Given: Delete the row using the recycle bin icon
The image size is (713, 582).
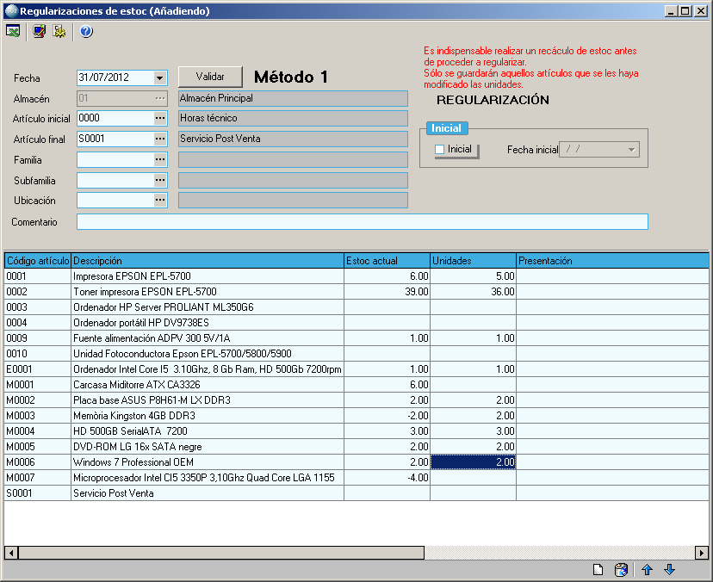Looking at the screenshot, I should 621,569.
